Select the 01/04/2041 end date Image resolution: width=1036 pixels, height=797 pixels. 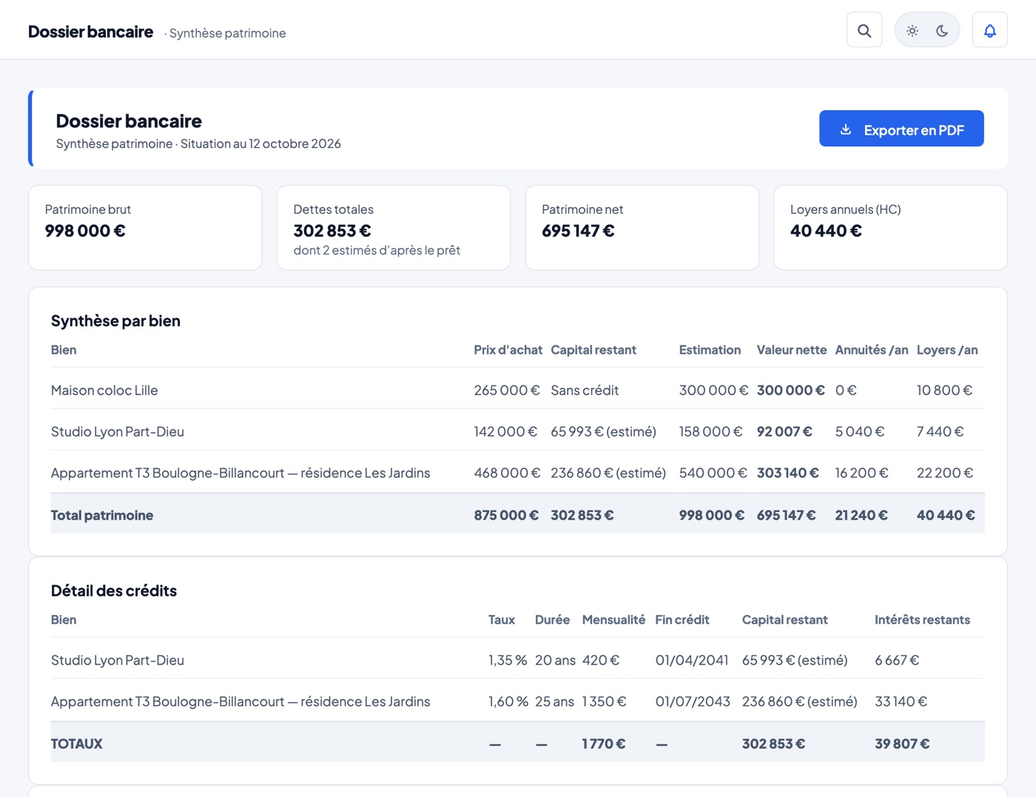point(692,660)
